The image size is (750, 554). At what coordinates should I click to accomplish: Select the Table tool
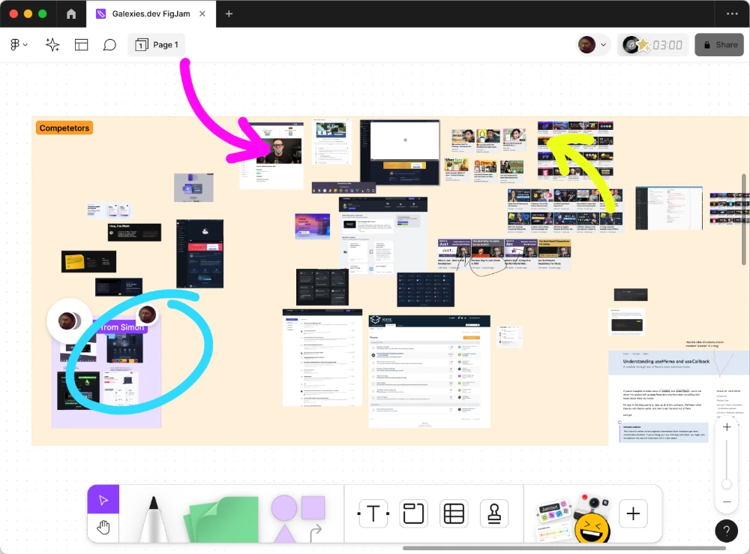coord(454,513)
